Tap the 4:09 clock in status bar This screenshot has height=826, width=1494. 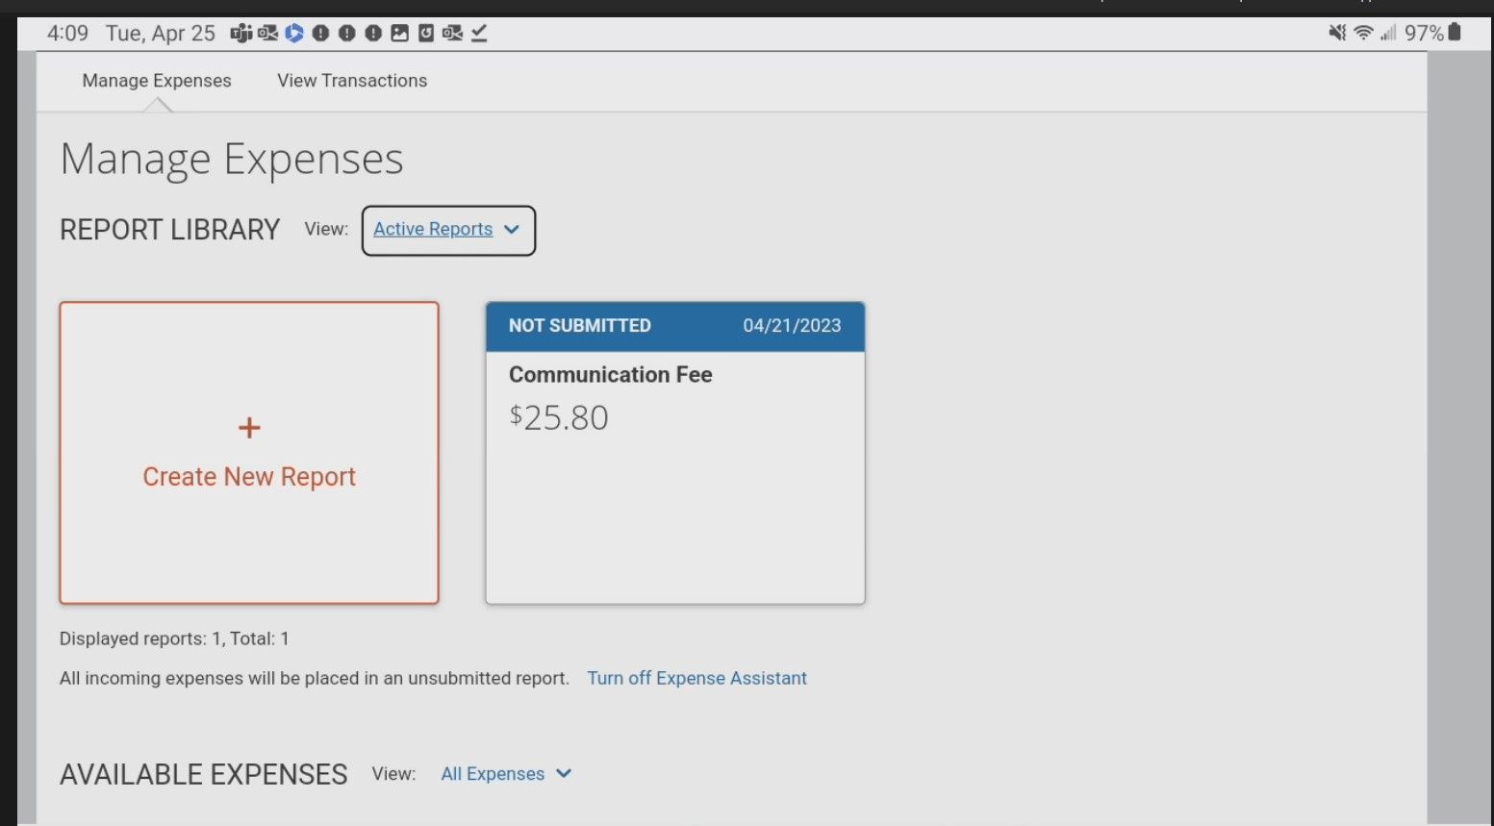click(x=67, y=34)
